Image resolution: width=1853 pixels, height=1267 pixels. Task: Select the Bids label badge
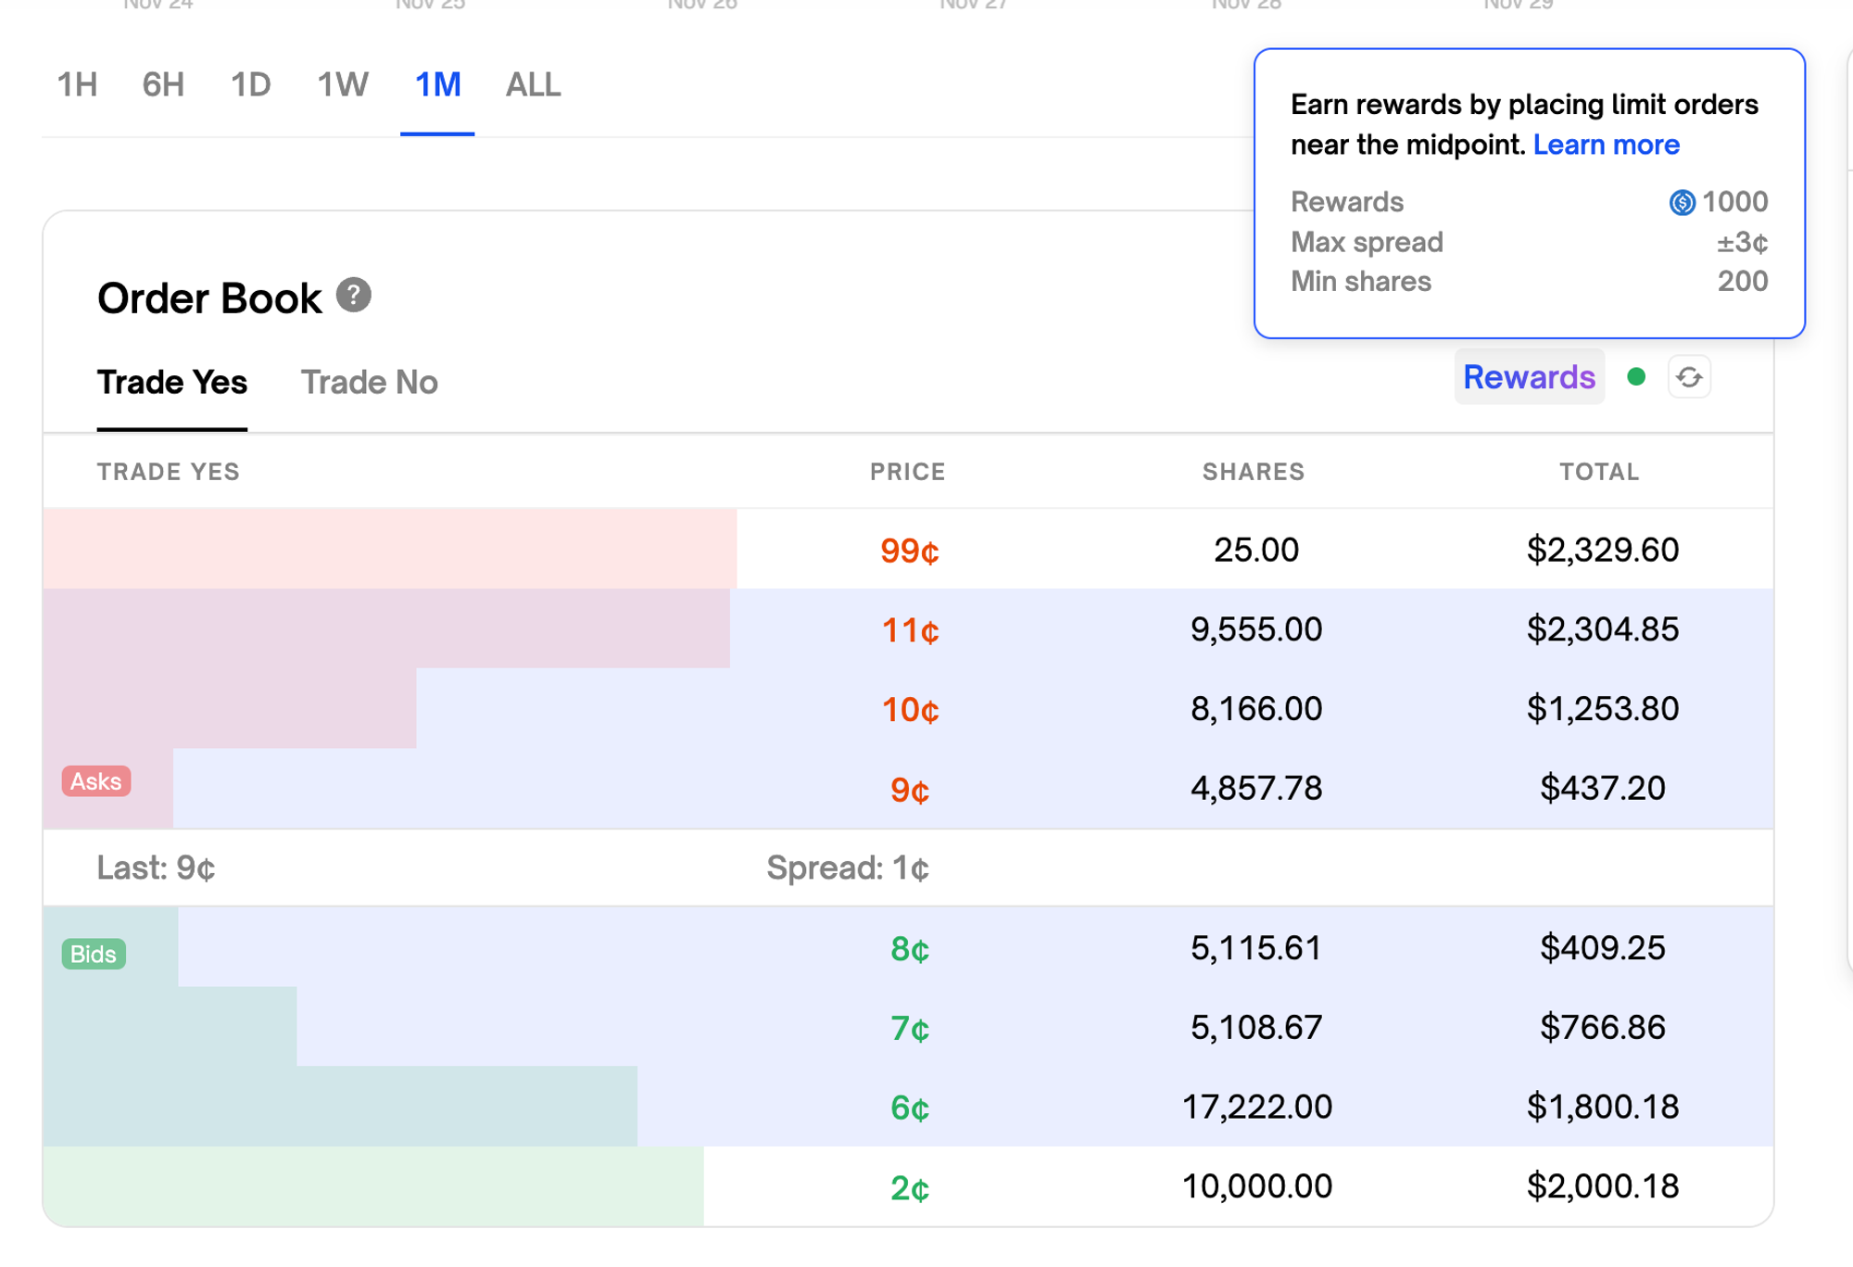click(x=92, y=954)
